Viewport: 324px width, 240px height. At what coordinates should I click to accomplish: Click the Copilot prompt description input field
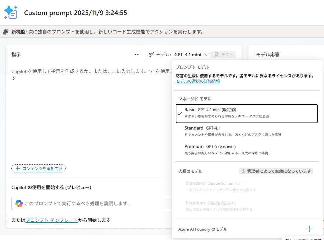coord(92,204)
